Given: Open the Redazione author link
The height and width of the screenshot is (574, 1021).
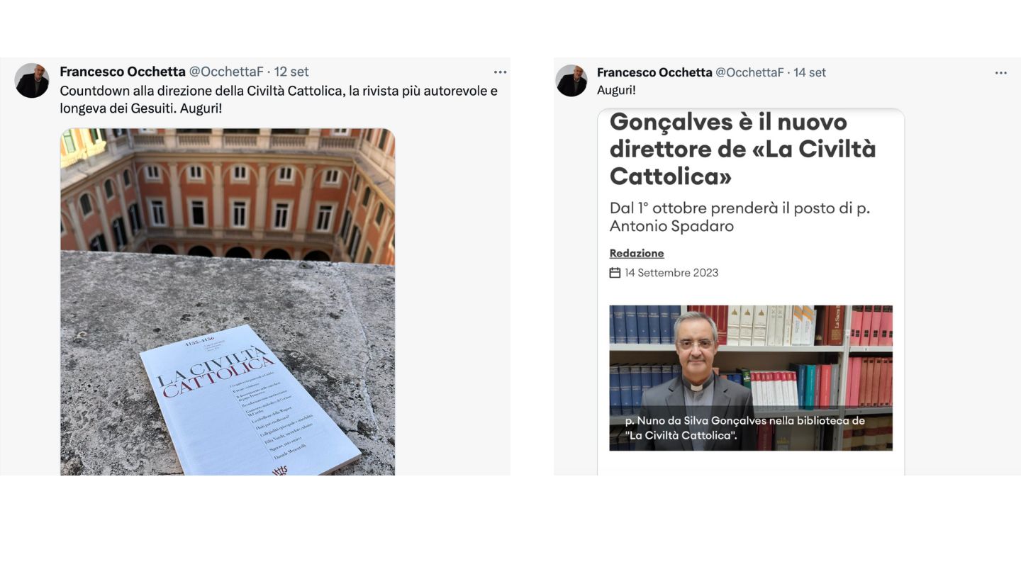Looking at the screenshot, I should click(637, 253).
